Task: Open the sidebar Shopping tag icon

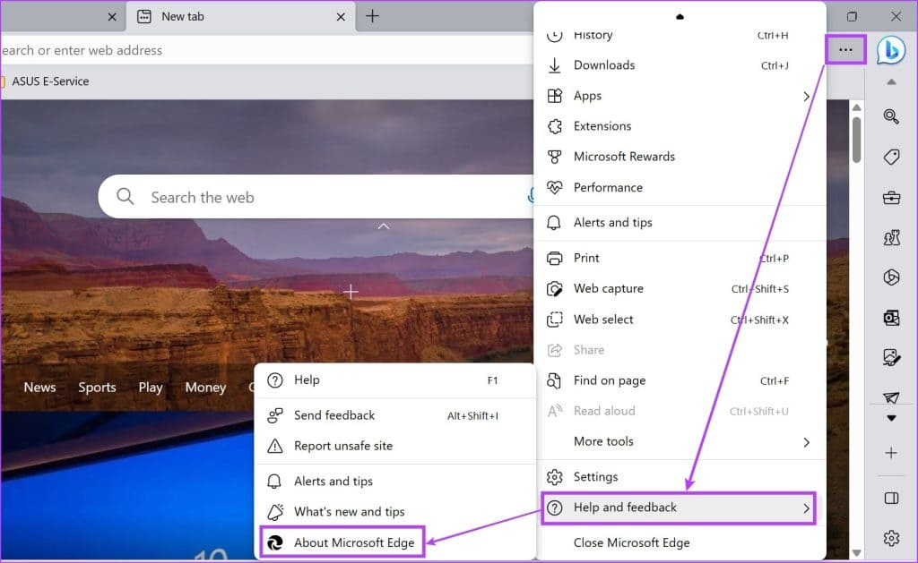Action: coord(891,157)
